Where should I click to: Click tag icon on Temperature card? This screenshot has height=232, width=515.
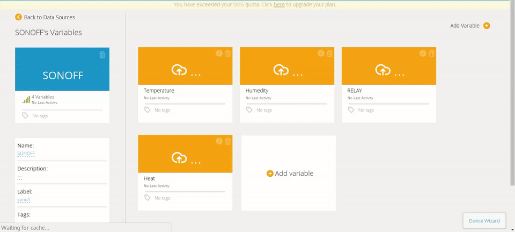click(x=148, y=110)
